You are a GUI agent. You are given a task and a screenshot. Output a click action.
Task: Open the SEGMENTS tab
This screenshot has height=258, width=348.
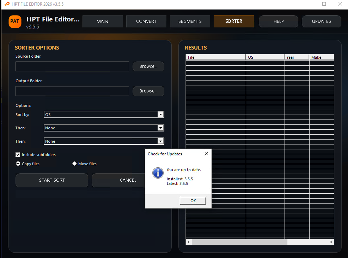190,21
